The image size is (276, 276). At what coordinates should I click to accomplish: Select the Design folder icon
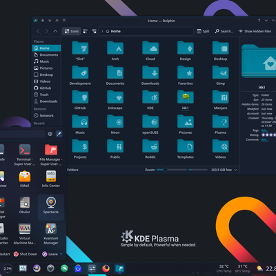(x=186, y=48)
